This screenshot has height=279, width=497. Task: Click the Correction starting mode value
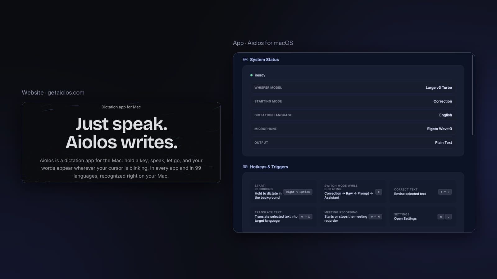[x=443, y=101]
